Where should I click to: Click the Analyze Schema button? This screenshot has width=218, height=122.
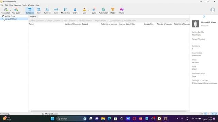pyautogui.click(x=129, y=21)
